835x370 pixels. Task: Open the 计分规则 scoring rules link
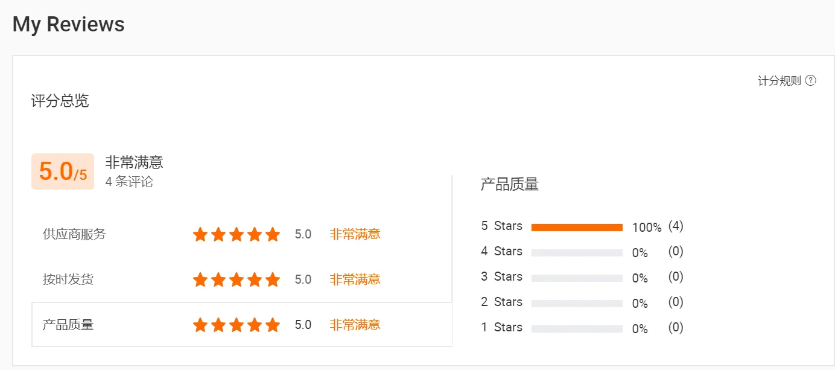[779, 81]
